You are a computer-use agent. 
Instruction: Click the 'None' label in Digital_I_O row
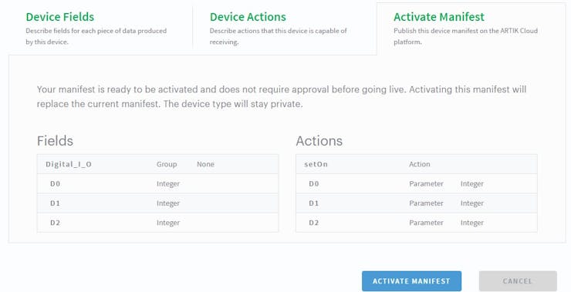point(205,164)
